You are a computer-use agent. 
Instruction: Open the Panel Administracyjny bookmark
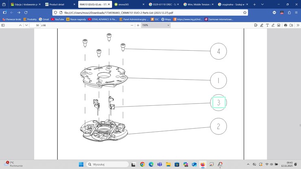[x=134, y=19]
